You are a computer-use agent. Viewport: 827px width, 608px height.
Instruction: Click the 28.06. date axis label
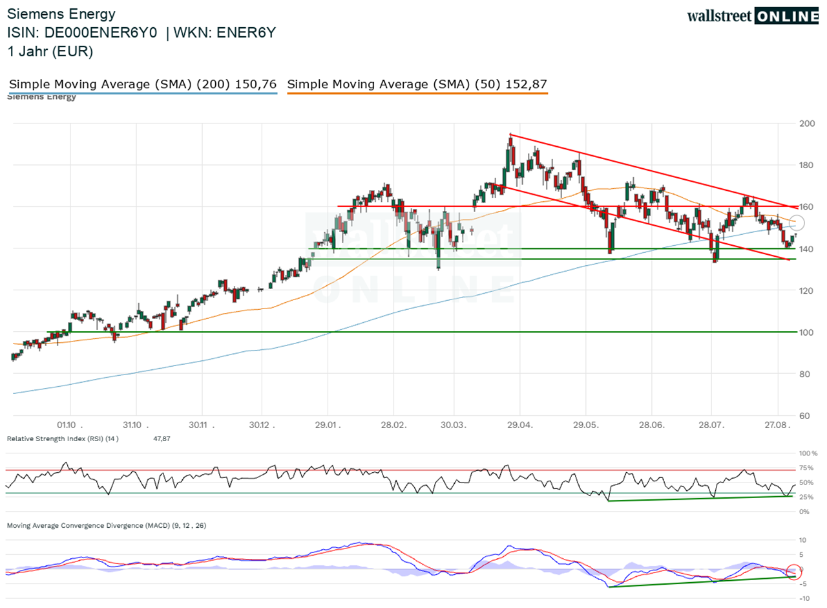[652, 425]
